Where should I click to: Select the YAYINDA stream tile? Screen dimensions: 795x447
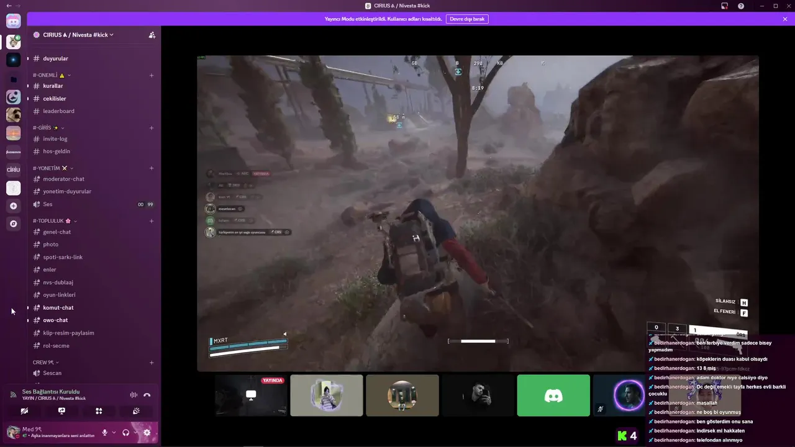[251, 395]
